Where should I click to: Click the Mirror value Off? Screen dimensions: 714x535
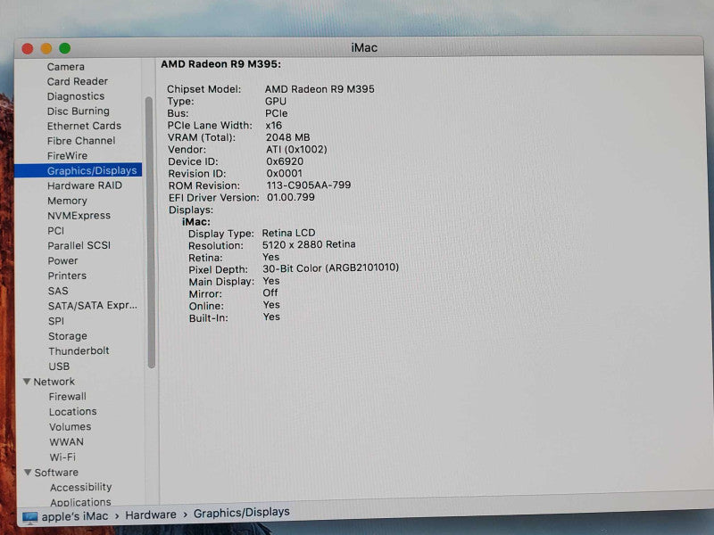tap(270, 293)
